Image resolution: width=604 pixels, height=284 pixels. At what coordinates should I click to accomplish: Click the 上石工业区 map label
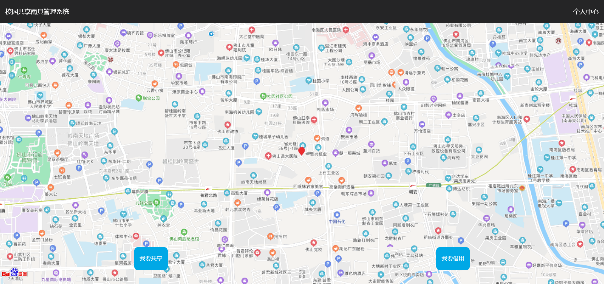(329, 173)
